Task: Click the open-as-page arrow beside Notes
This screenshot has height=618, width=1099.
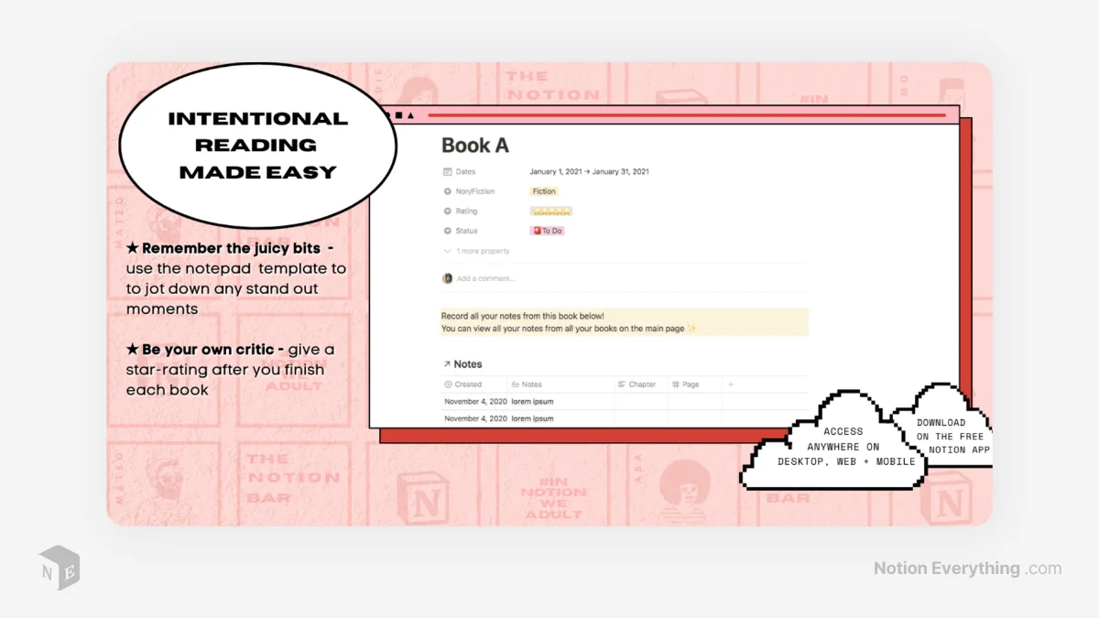Action: (447, 363)
